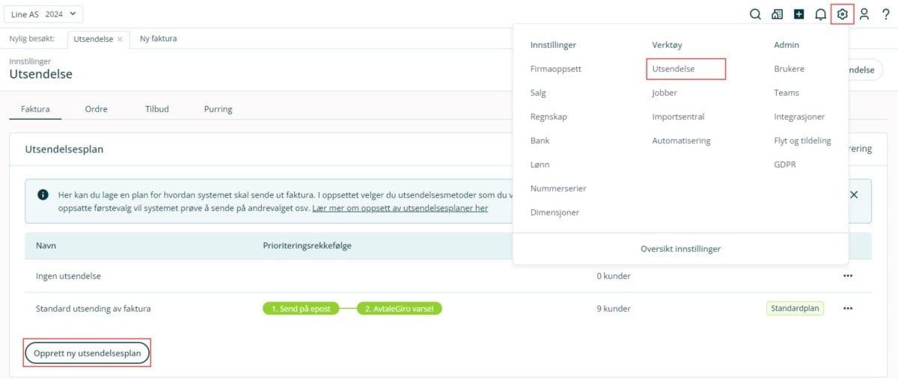Click the help question mark icon
898x379 pixels.
coord(885,14)
